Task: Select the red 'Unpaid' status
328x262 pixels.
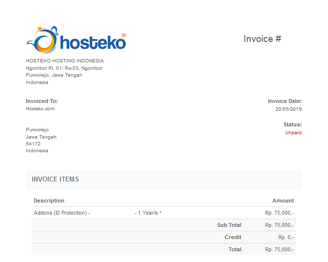Action: coord(293,133)
